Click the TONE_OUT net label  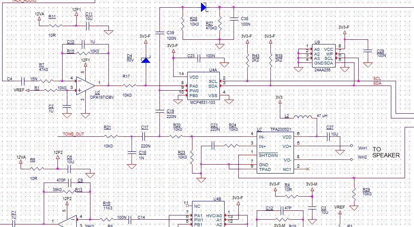73,134
